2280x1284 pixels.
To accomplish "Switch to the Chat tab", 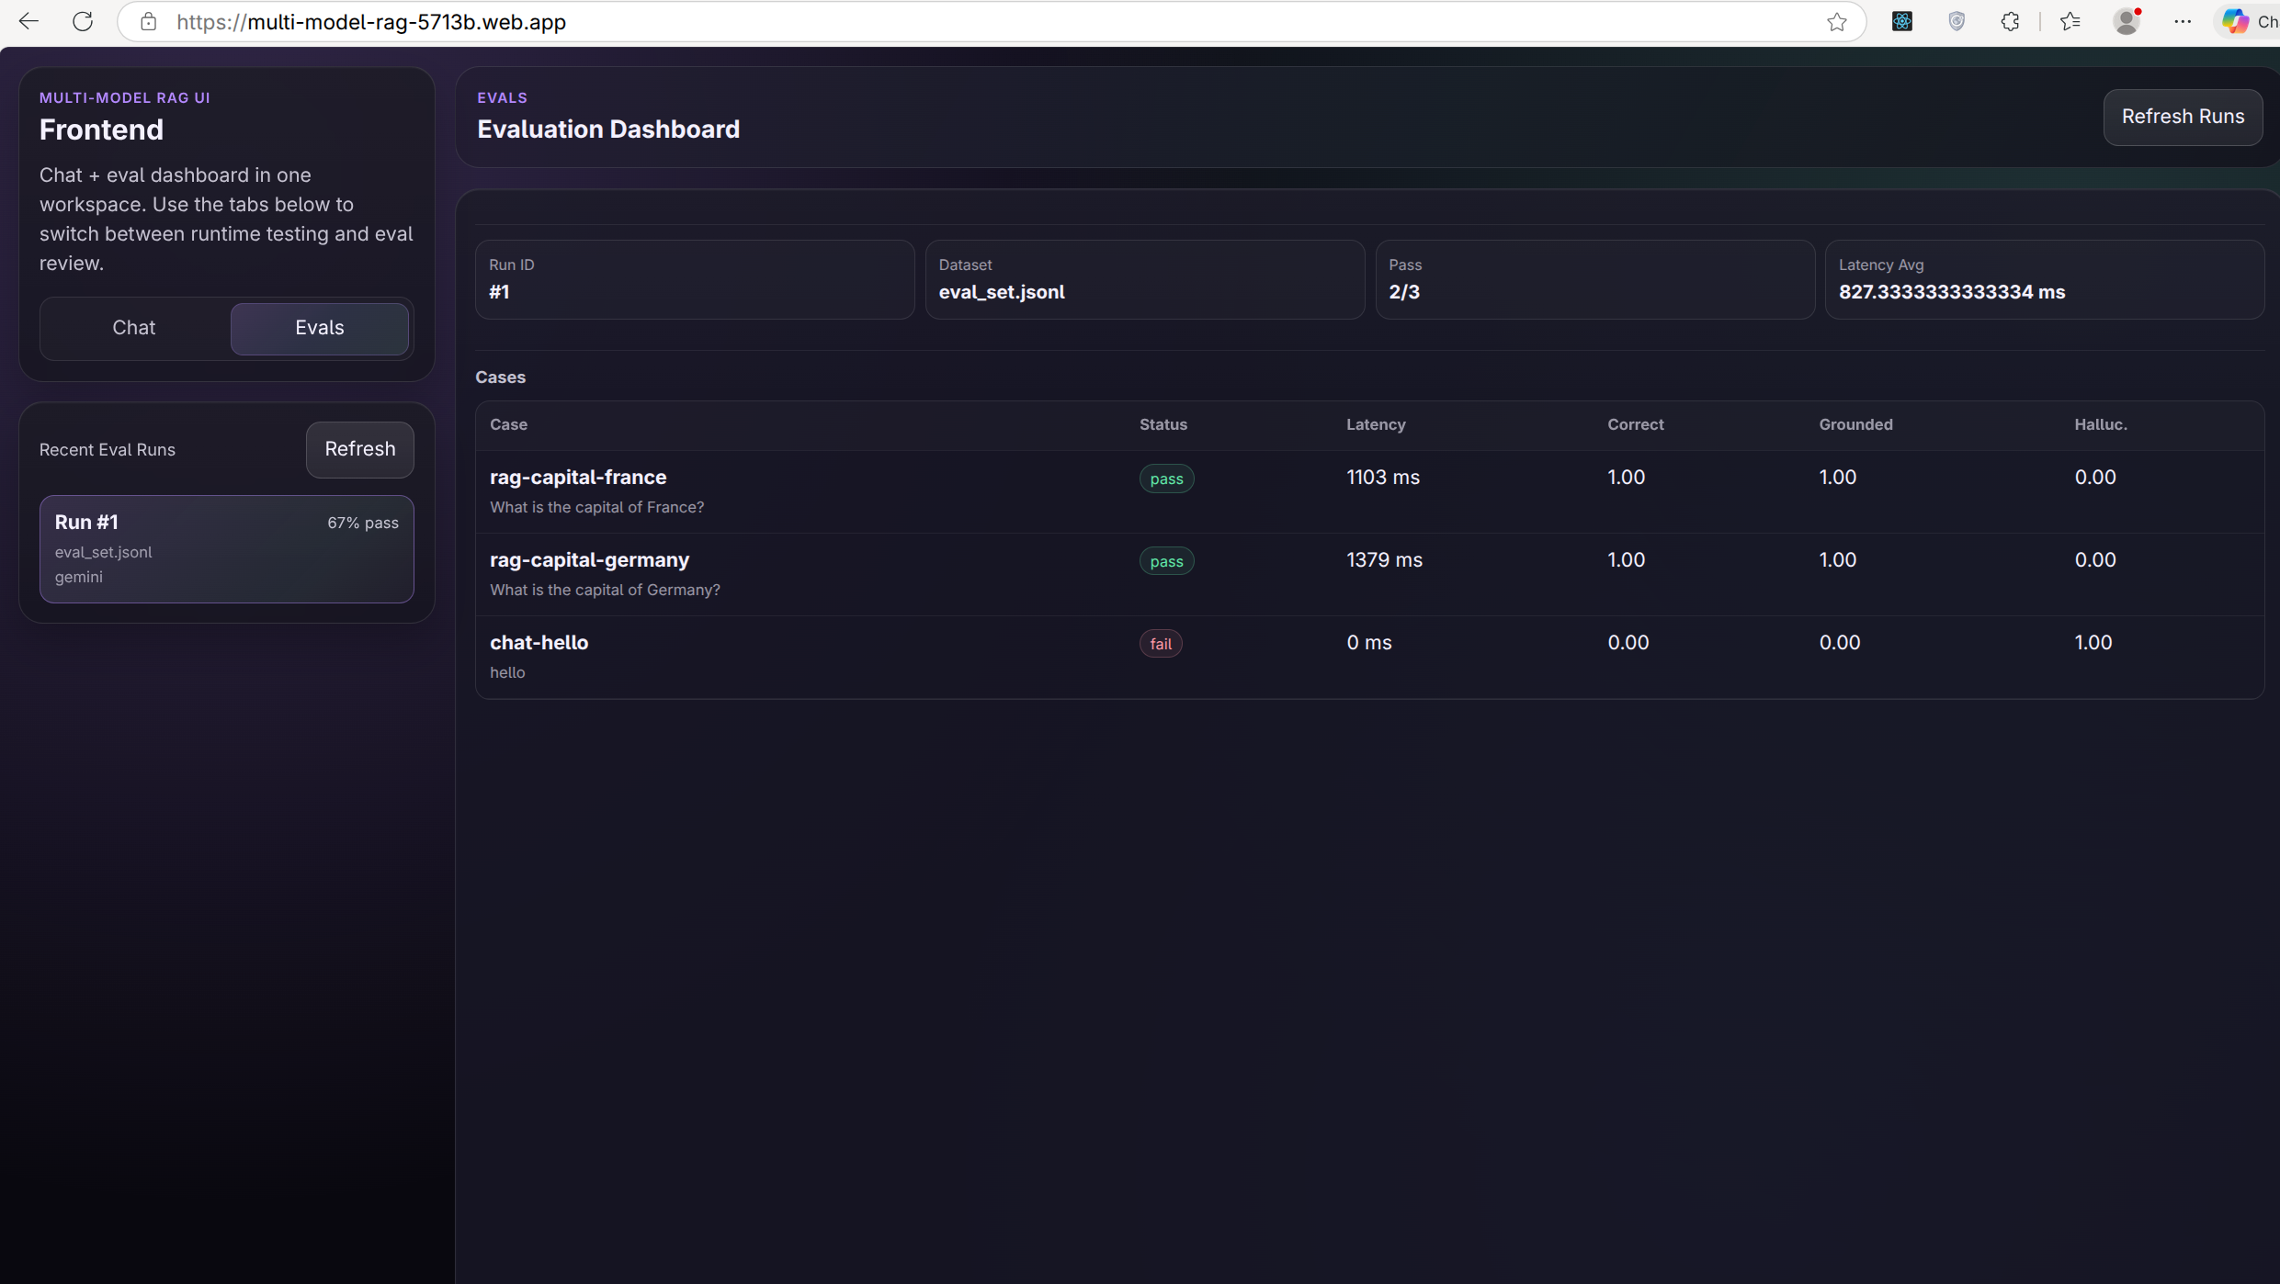I will pos(134,328).
